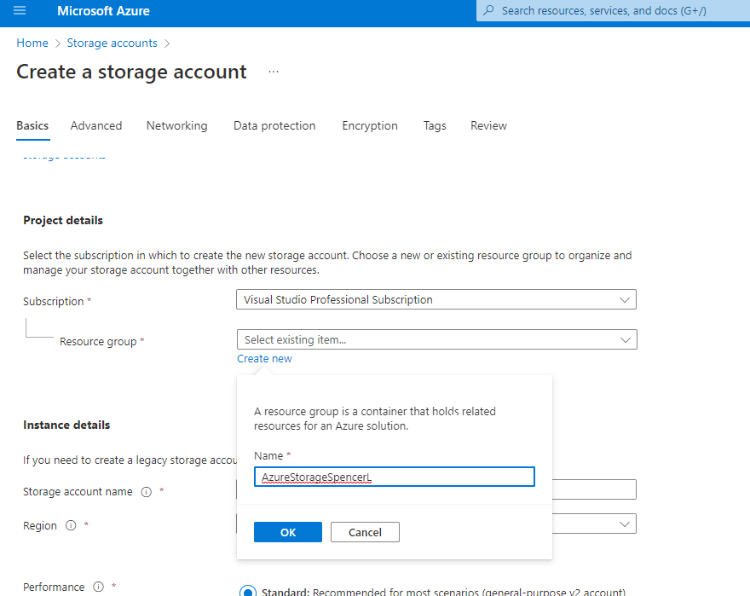Click the Create new link

[x=264, y=359]
